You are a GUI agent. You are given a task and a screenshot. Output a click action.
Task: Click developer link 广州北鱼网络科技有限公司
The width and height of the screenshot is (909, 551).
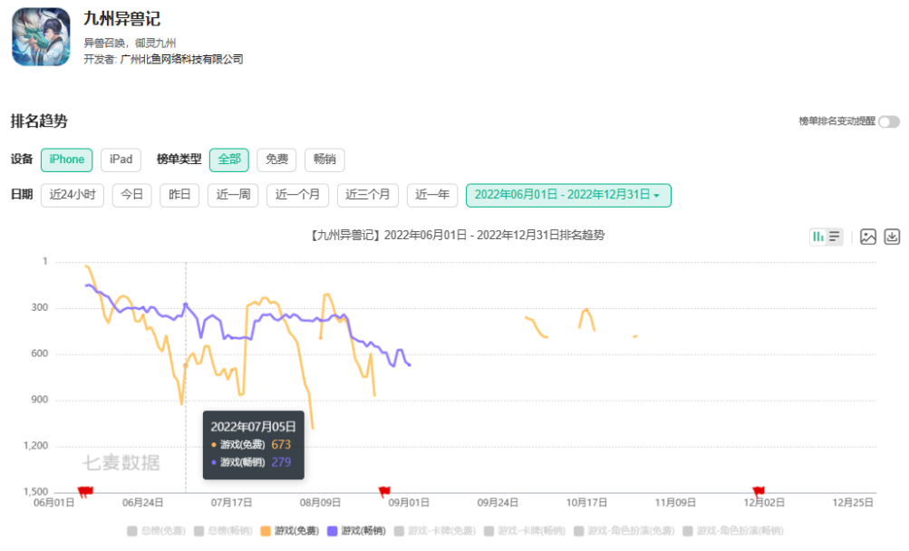(181, 59)
